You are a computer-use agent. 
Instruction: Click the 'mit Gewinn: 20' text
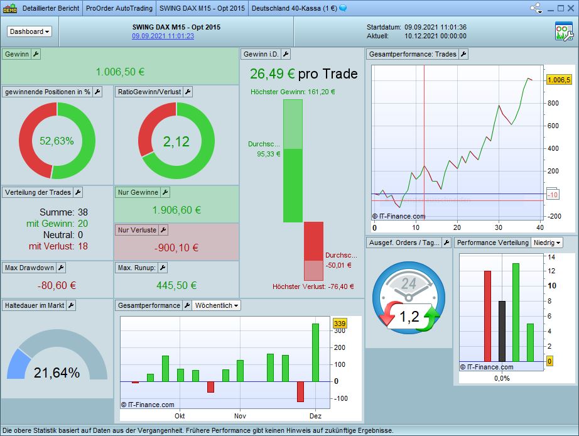[57, 224]
